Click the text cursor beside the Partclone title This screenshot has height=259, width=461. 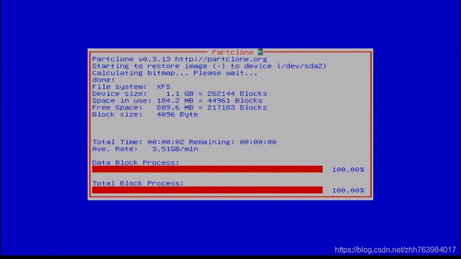click(260, 52)
